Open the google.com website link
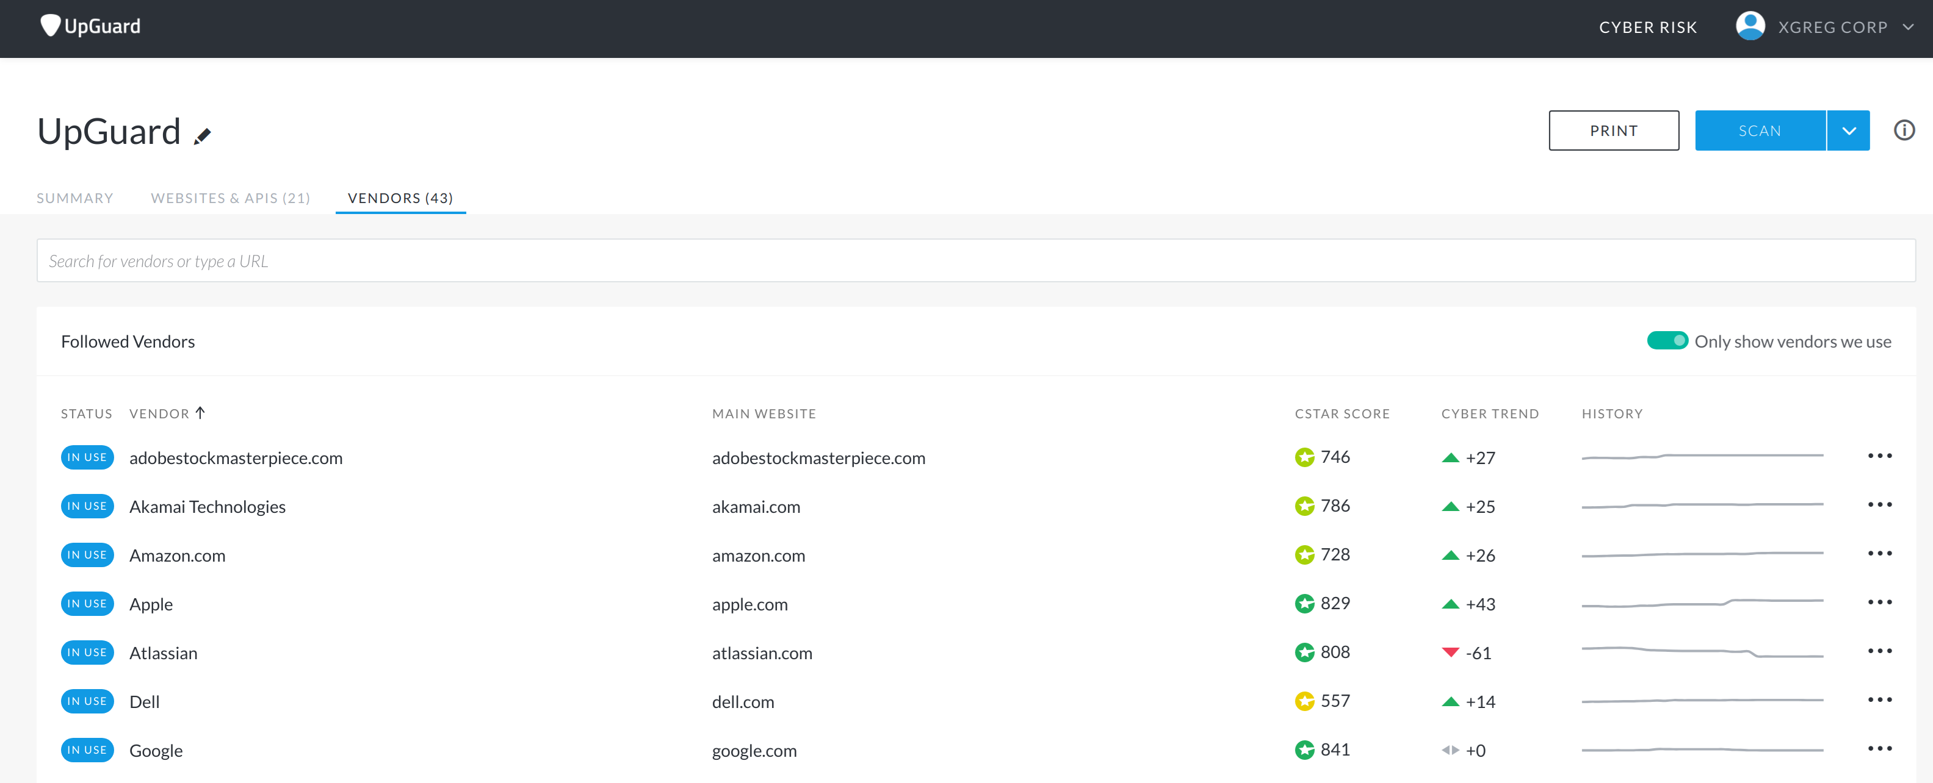1933x783 pixels. (754, 751)
